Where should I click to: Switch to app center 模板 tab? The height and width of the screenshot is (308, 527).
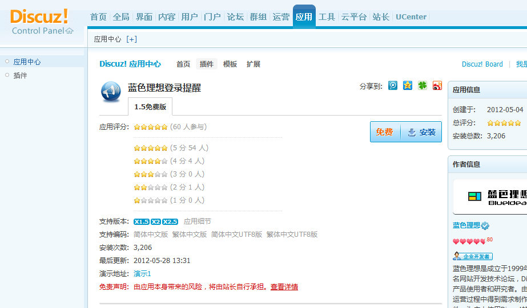[230, 64]
